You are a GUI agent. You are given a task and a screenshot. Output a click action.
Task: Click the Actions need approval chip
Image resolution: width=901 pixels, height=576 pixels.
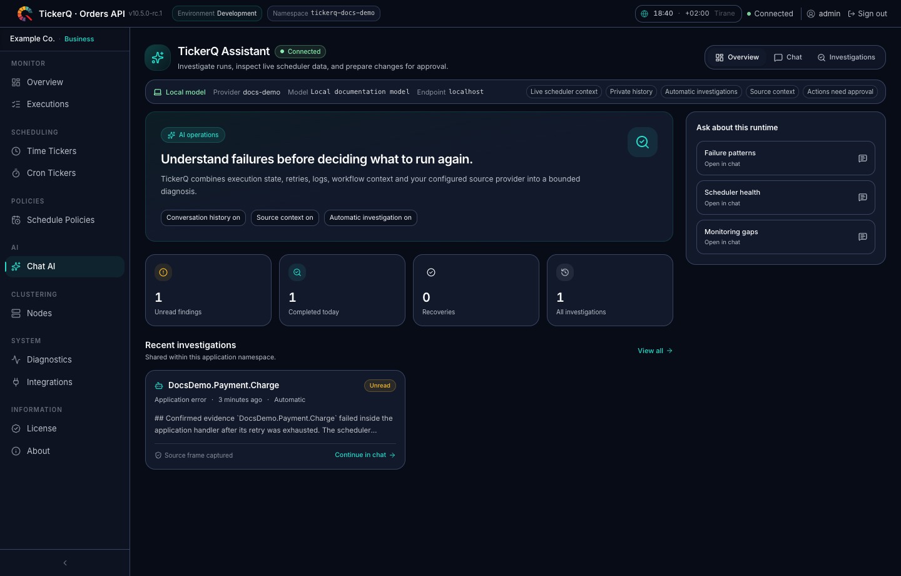coord(840,91)
